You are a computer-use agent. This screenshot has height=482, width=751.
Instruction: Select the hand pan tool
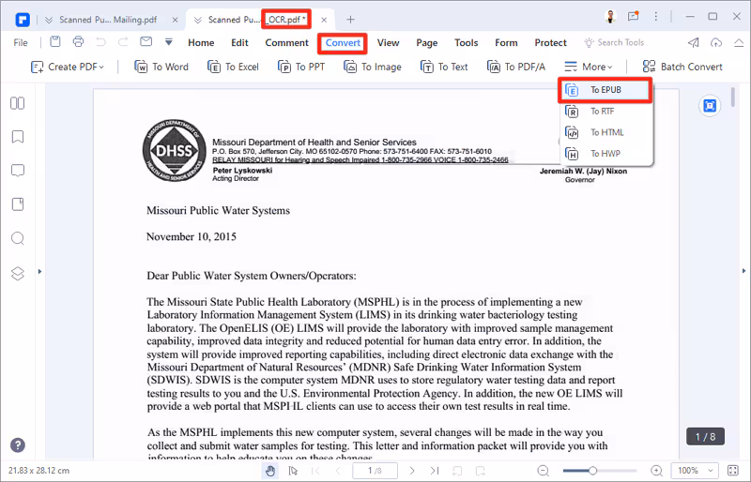tap(270, 471)
